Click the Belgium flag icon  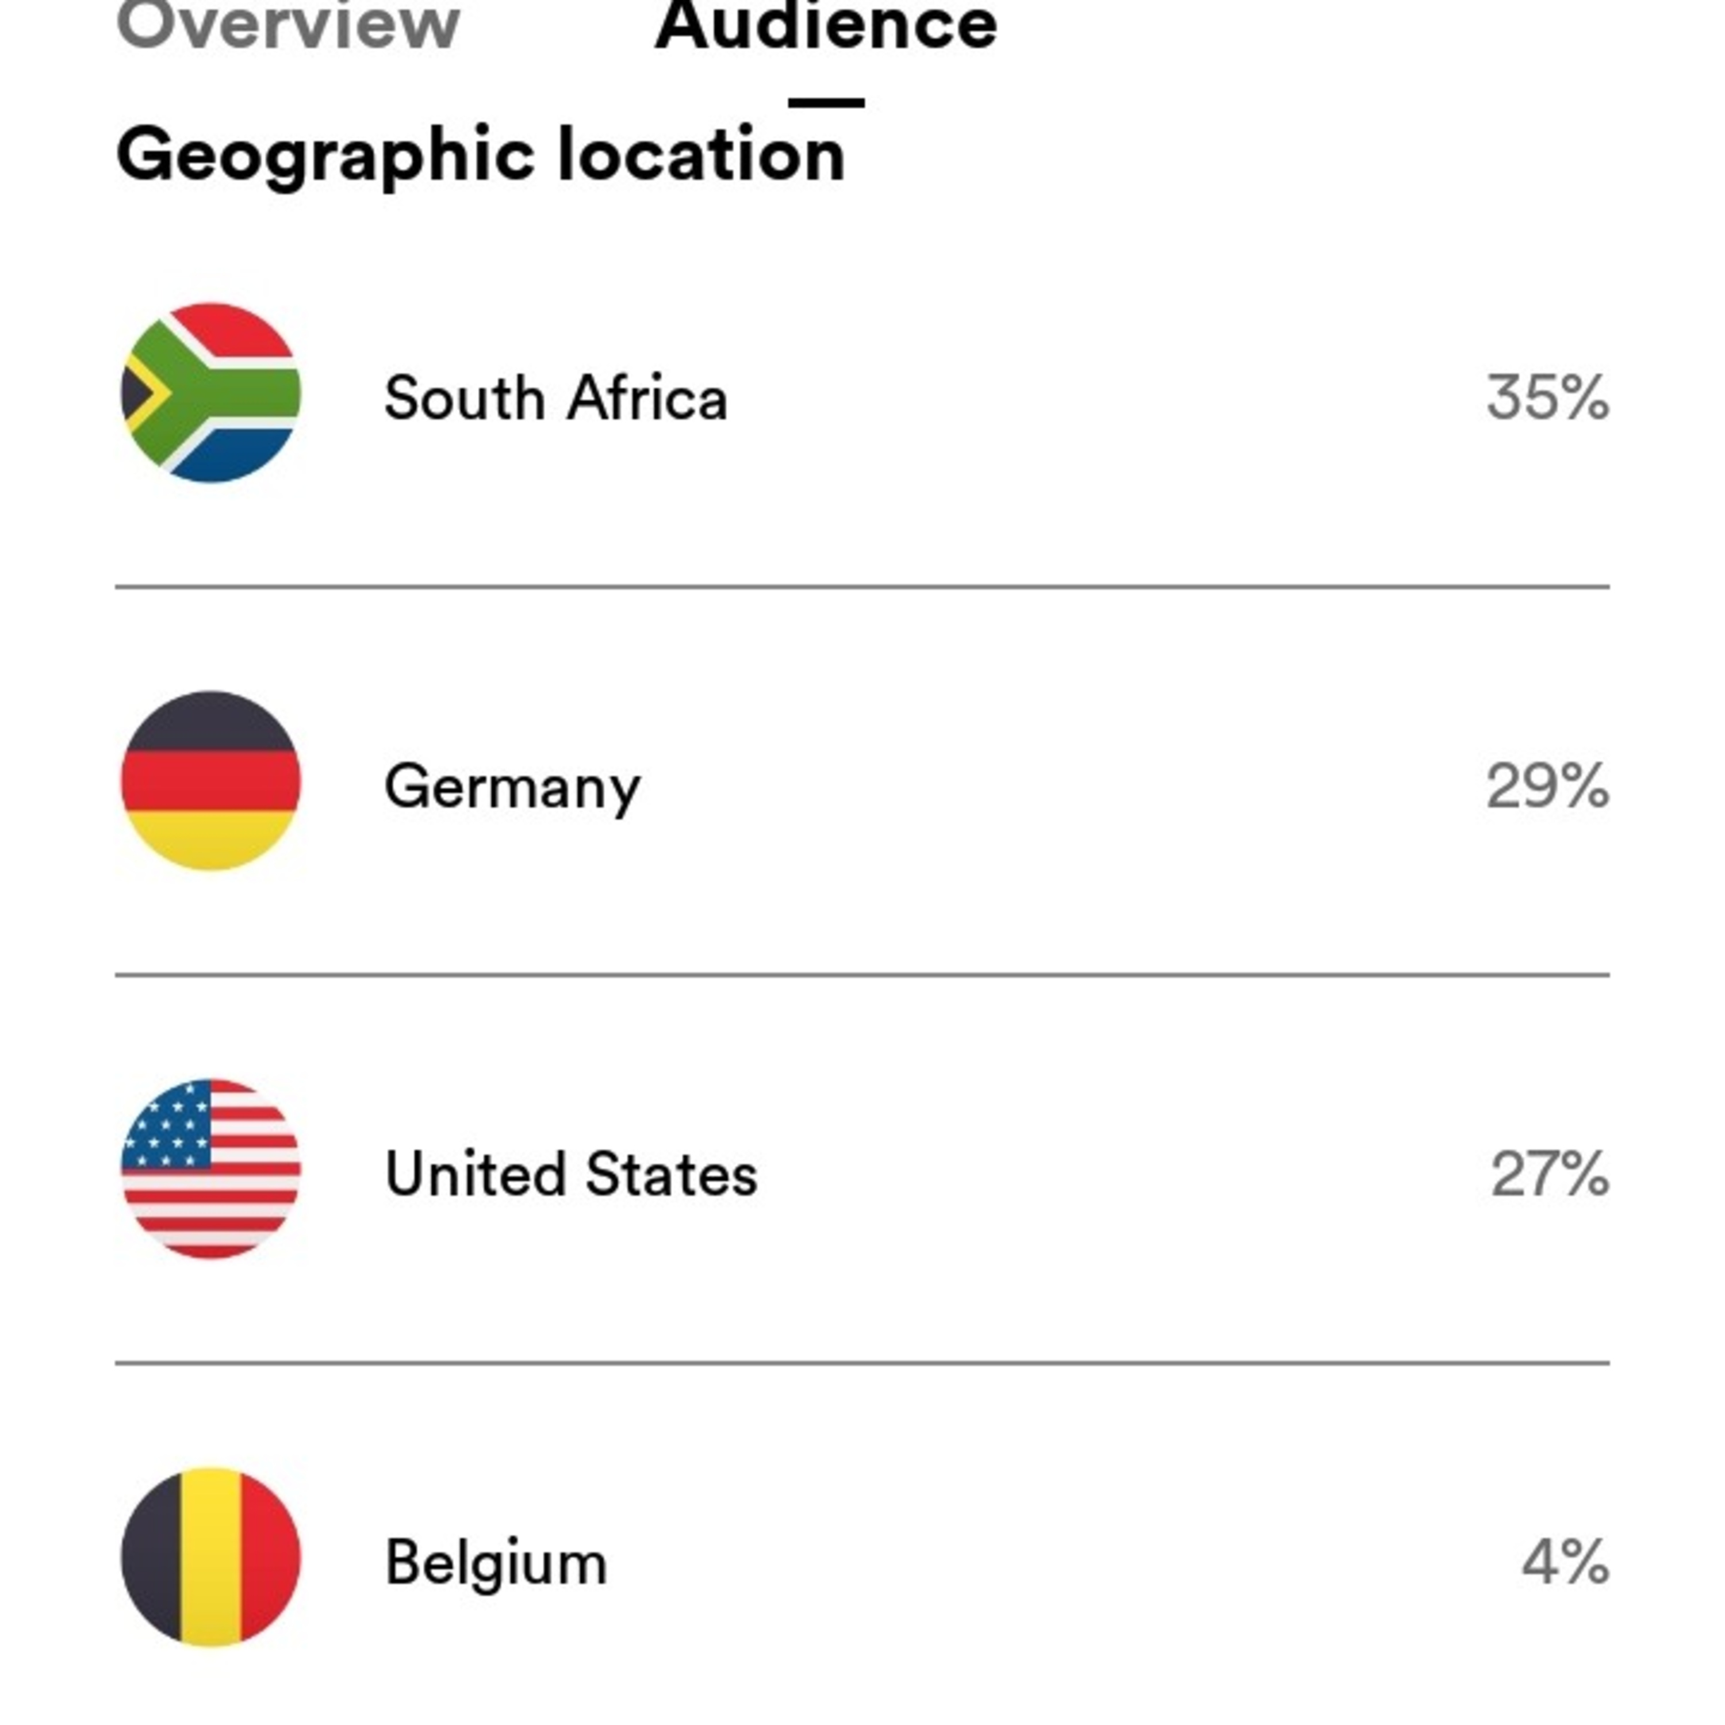(210, 1557)
